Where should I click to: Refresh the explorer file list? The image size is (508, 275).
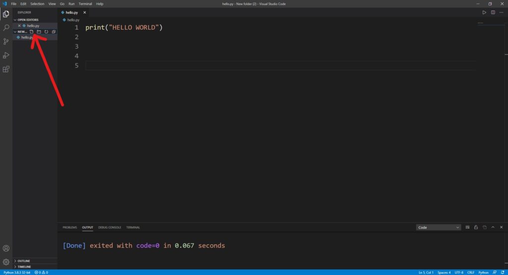[46, 32]
